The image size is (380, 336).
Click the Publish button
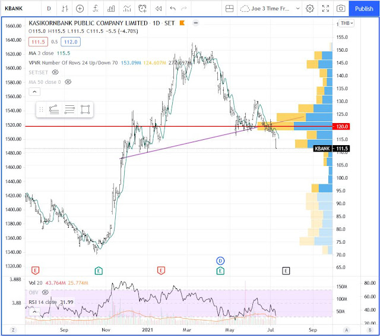click(x=364, y=9)
